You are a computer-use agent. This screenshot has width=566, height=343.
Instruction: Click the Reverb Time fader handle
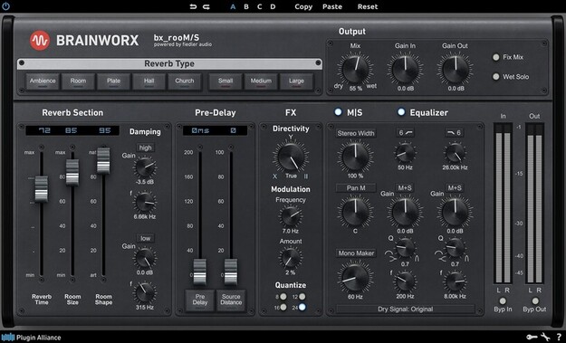tap(41, 188)
